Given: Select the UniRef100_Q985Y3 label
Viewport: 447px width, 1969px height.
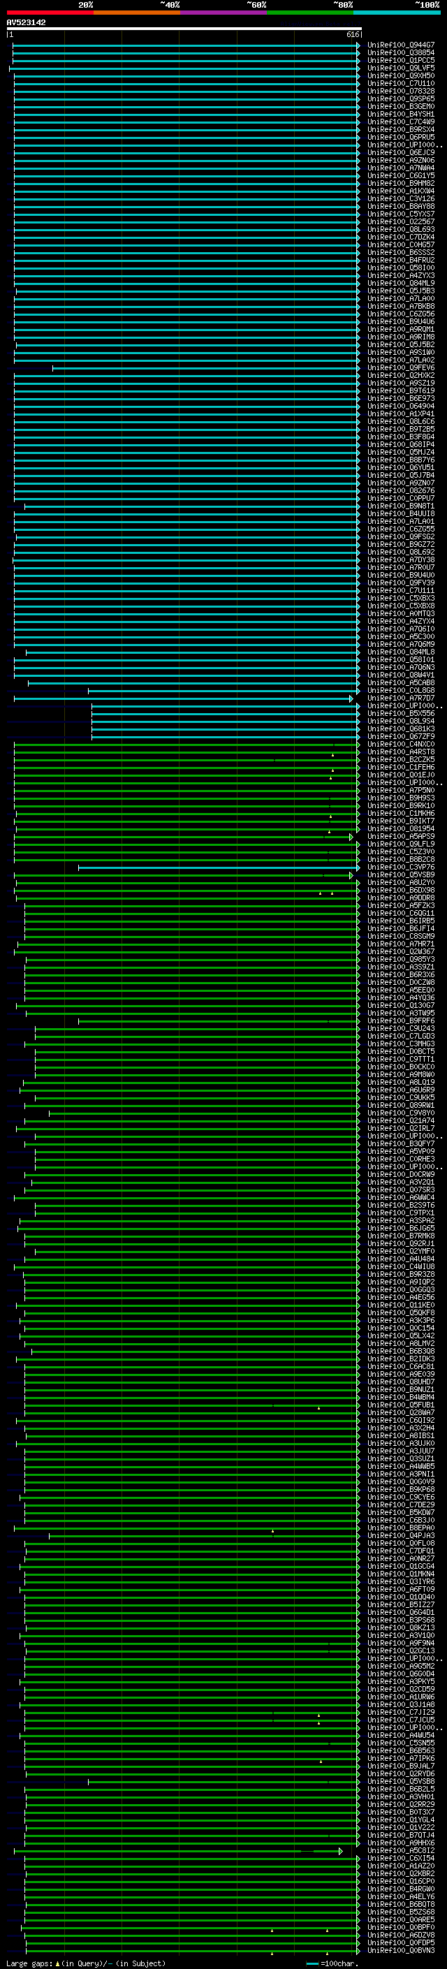Looking at the screenshot, I should [401, 959].
